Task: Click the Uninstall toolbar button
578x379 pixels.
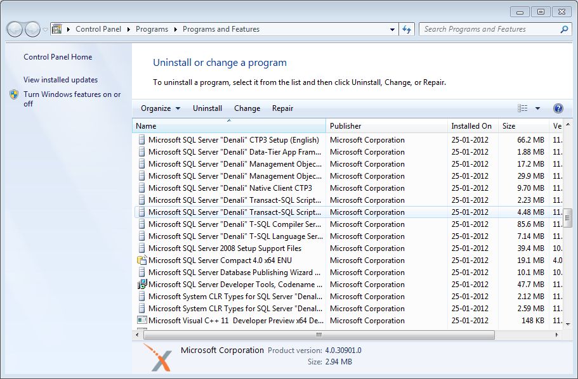Action: (207, 108)
